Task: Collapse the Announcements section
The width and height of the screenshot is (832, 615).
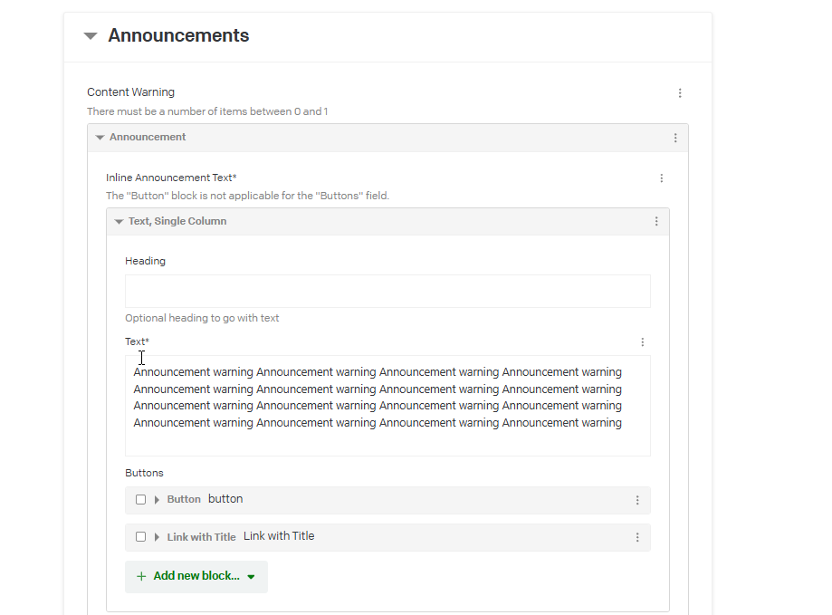Action: [90, 36]
